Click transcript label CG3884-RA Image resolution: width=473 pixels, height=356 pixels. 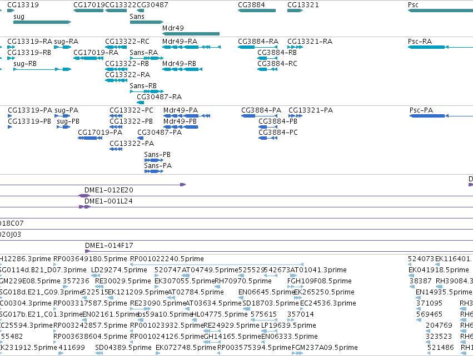pyautogui.click(x=258, y=41)
